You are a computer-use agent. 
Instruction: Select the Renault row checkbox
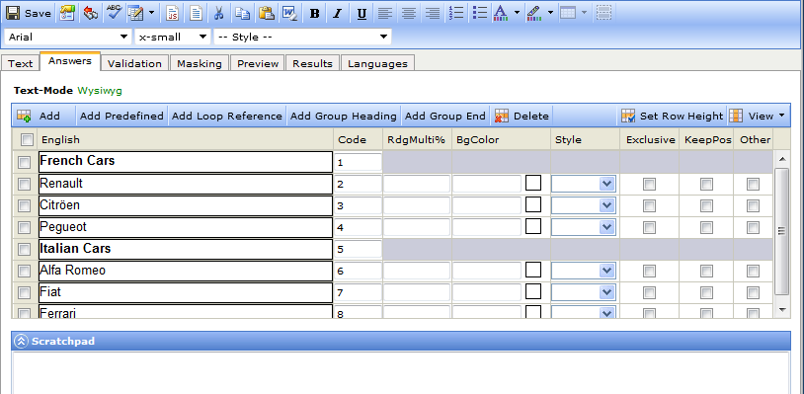pyautogui.click(x=24, y=184)
